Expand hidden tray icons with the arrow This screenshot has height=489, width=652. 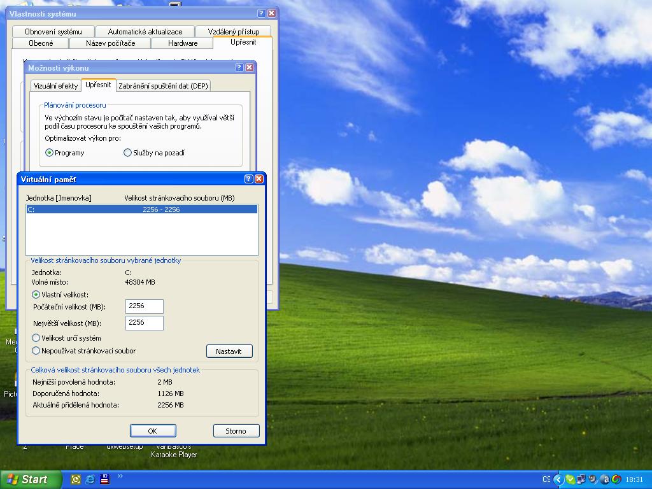(558, 479)
